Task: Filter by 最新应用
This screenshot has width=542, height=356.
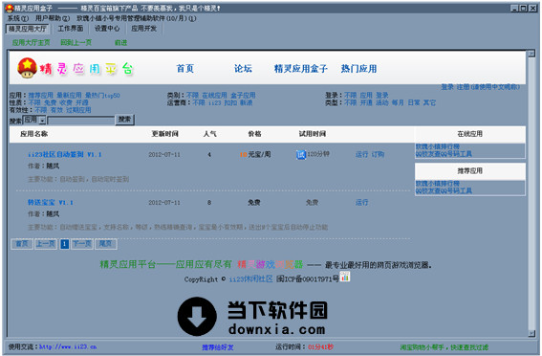Action: click(69, 95)
